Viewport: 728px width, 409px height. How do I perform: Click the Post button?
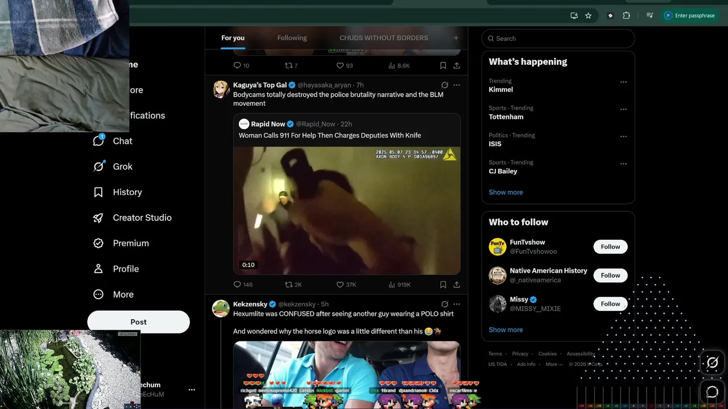pyautogui.click(x=138, y=322)
